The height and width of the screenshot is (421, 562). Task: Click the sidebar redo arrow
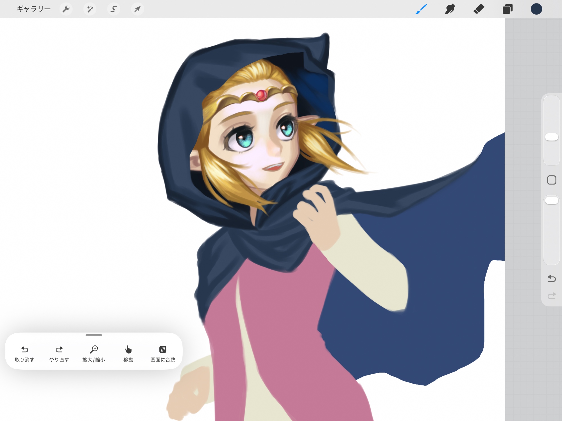(552, 296)
